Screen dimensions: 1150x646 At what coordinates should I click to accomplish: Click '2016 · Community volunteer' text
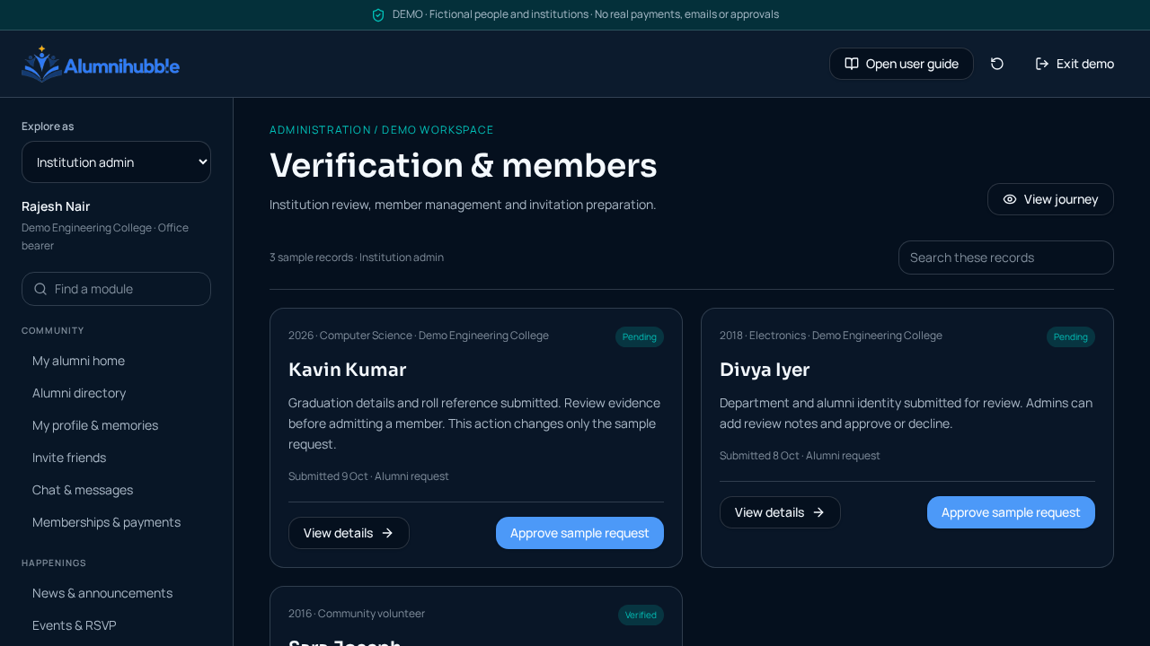tap(357, 614)
